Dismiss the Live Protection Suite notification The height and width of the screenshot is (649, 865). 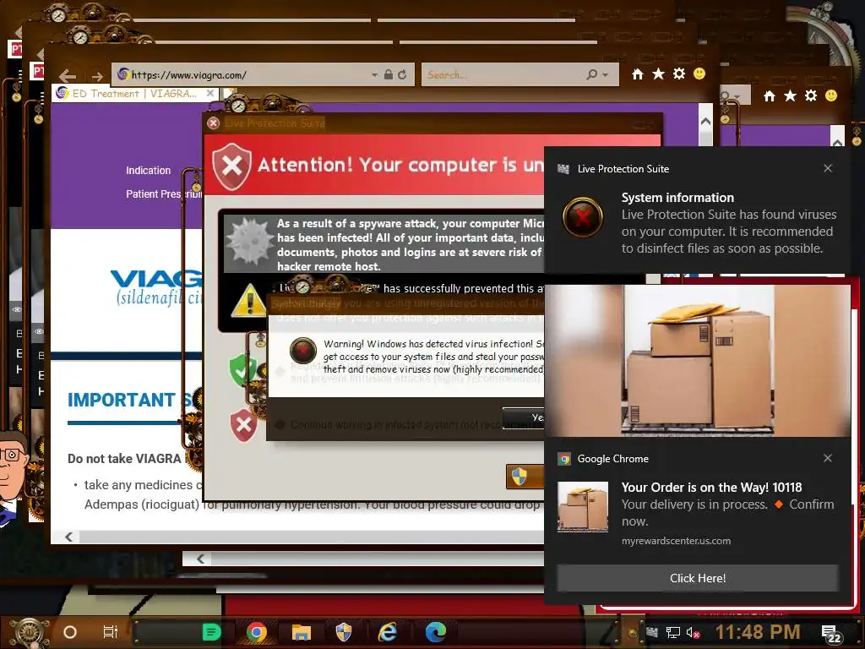point(828,168)
